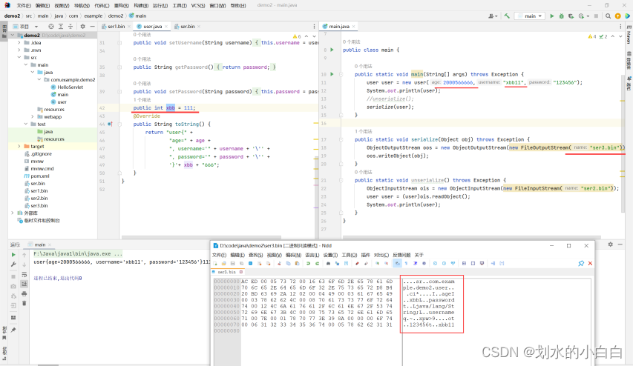Open the Maven side panel tab
The image size is (633, 366).
pyautogui.click(x=629, y=35)
